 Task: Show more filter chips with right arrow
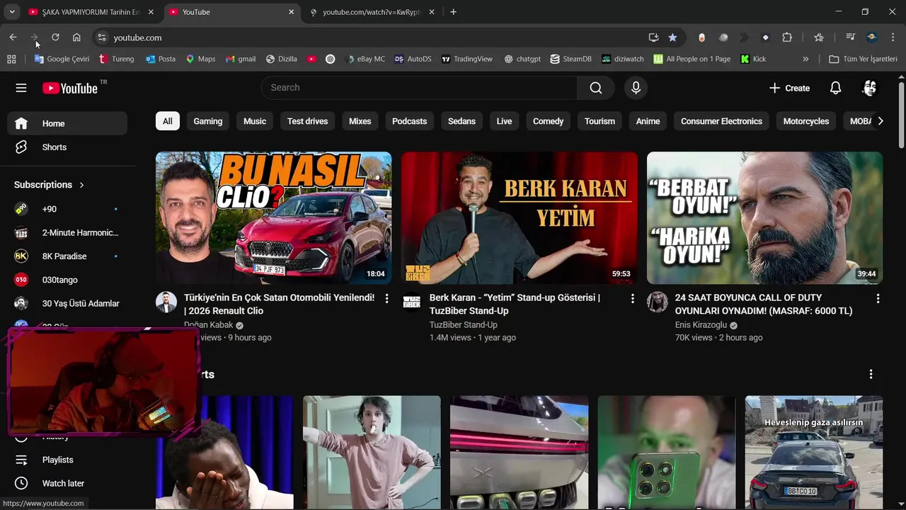pyautogui.click(x=880, y=121)
